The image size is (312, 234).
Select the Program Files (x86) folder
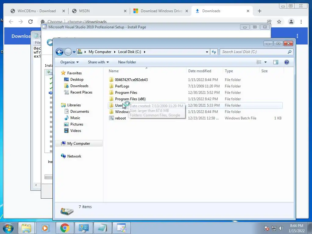(130, 99)
